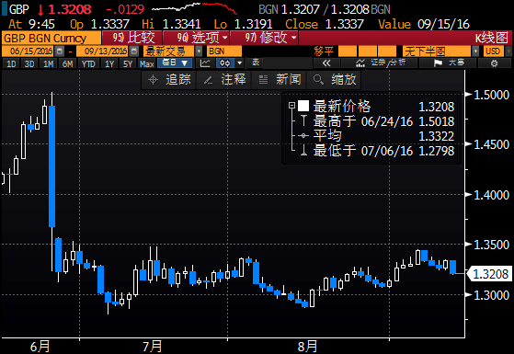Set range to YTD

88,63
